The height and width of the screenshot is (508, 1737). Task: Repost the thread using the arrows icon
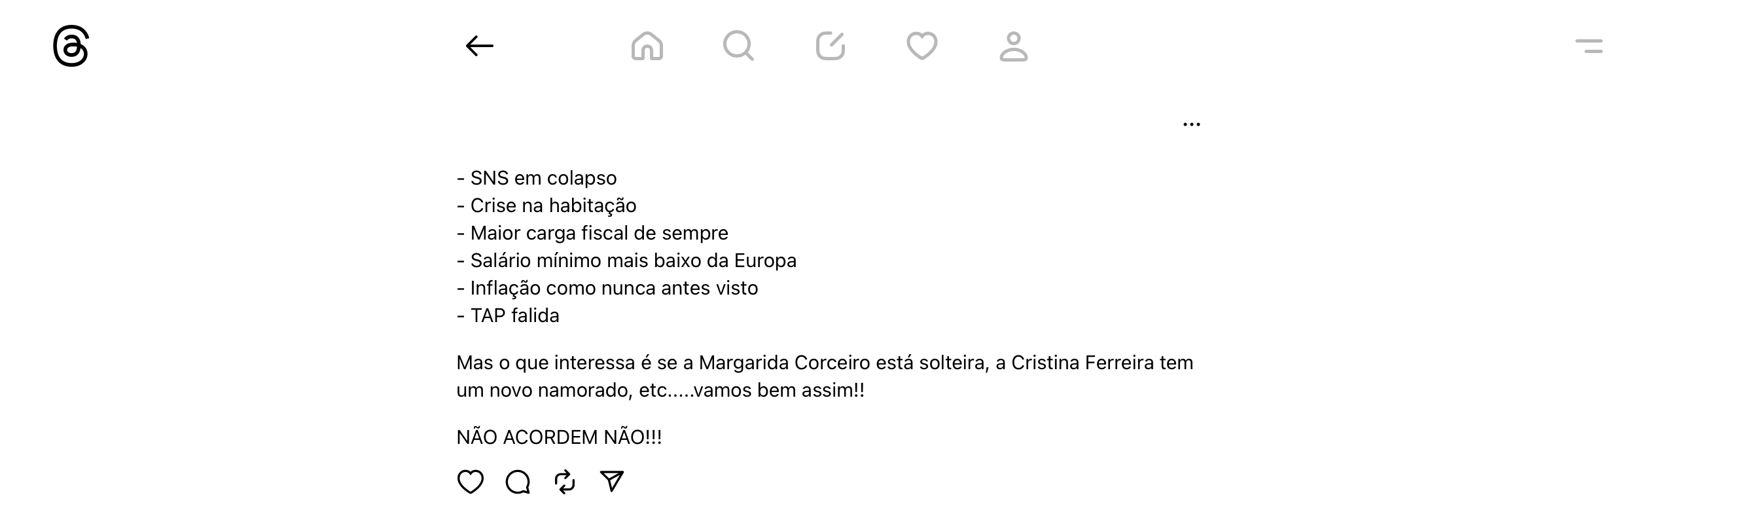[564, 482]
